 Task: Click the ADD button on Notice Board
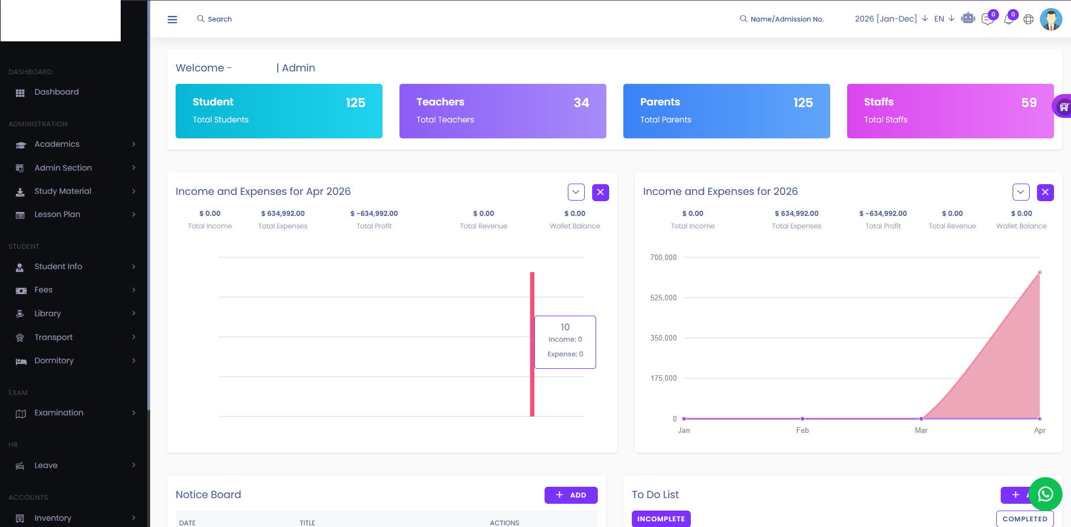coord(571,495)
